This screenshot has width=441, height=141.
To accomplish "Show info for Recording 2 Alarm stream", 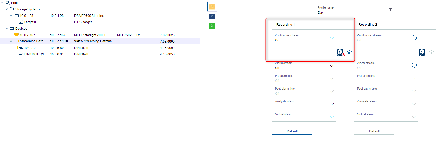I will [x=414, y=65].
